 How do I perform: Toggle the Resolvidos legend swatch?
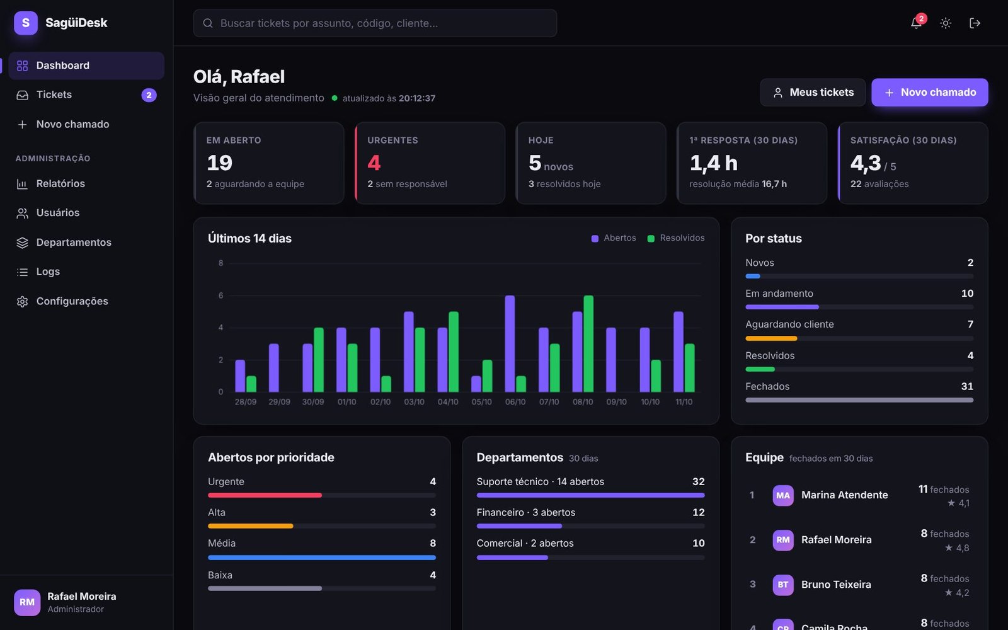651,238
